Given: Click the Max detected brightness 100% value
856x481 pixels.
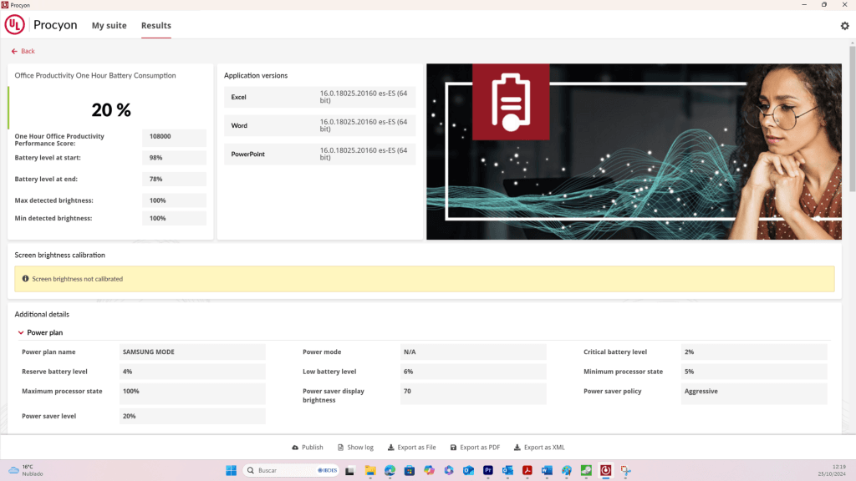Looking at the screenshot, I should coord(174,200).
